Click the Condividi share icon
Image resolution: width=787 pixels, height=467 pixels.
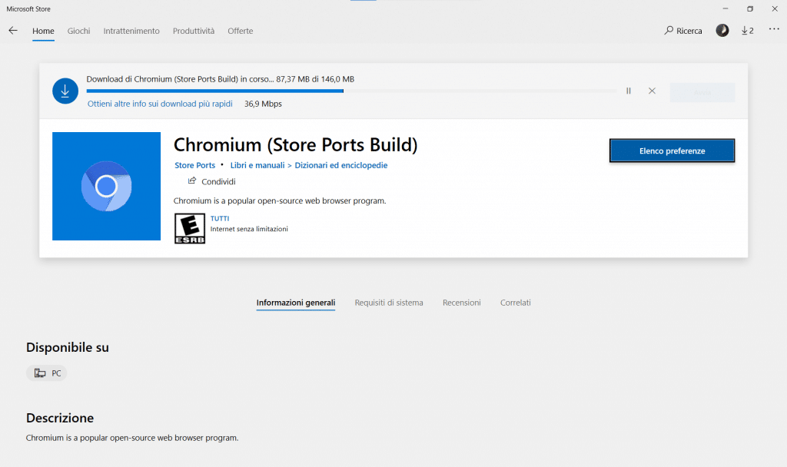coord(192,181)
